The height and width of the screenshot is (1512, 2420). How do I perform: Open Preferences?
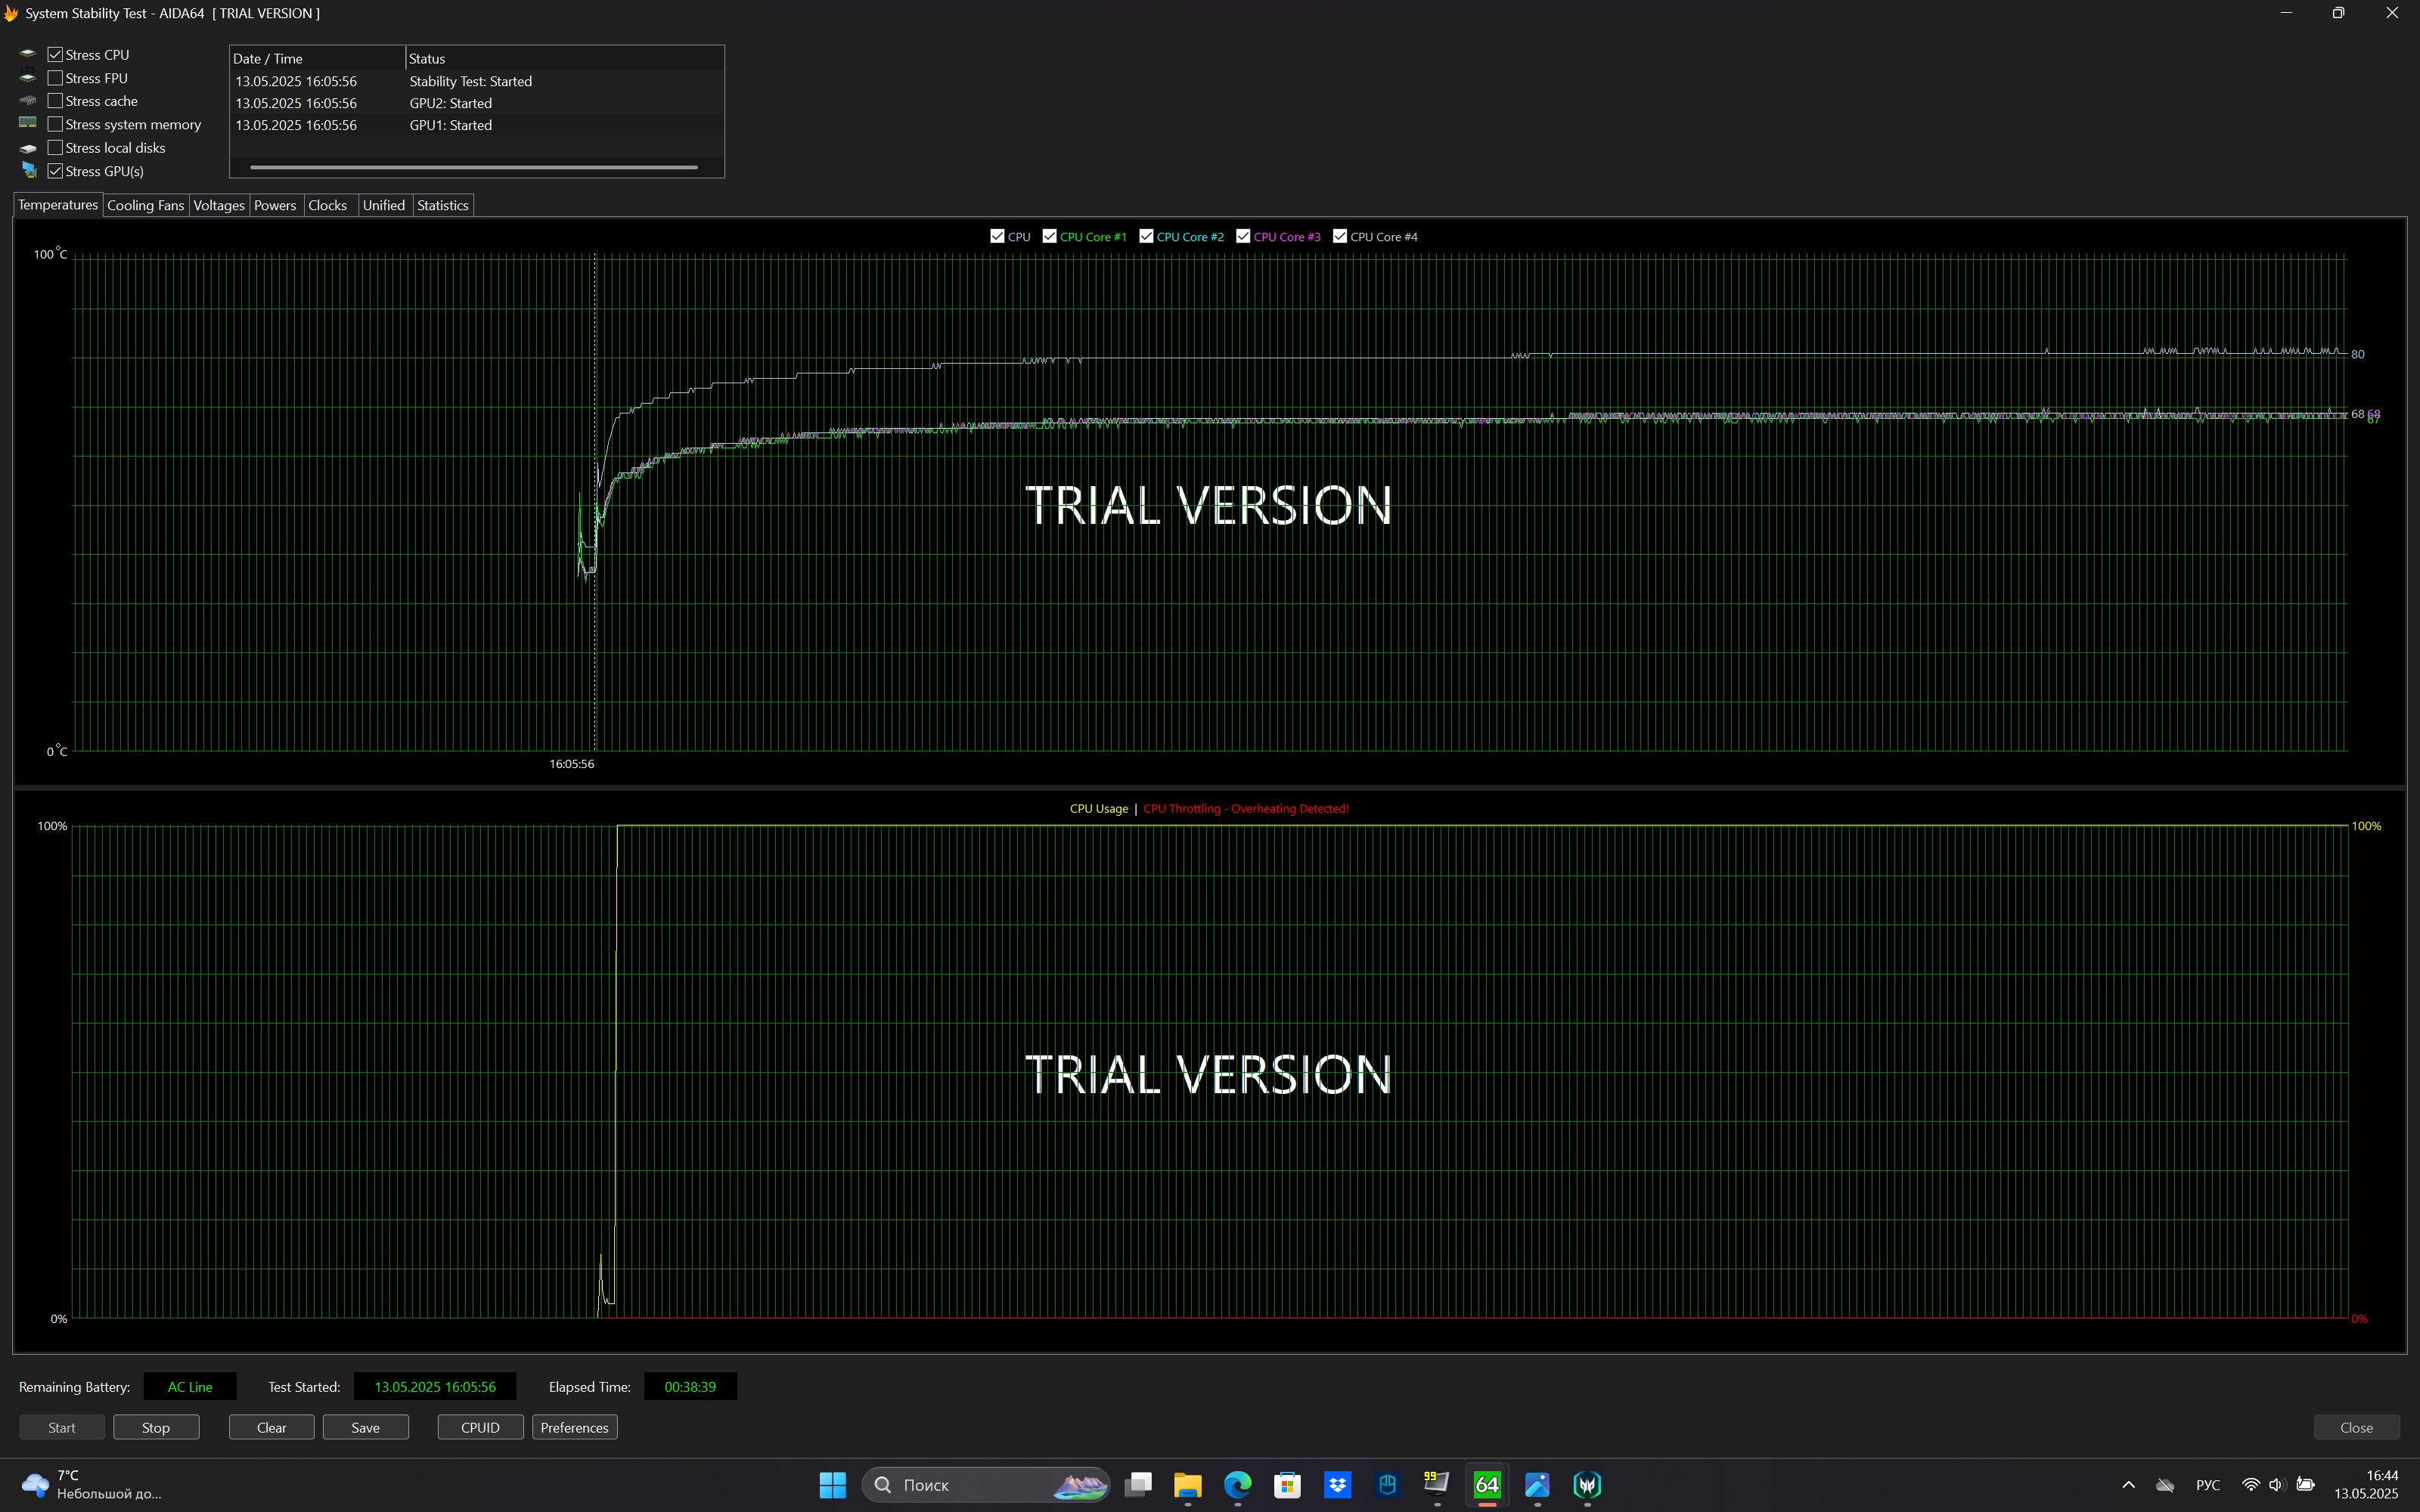[x=574, y=1427]
